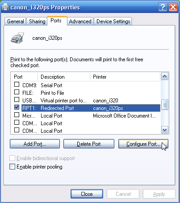Select the Serial Port description
The width and height of the screenshot is (180, 203).
coord(51,85)
